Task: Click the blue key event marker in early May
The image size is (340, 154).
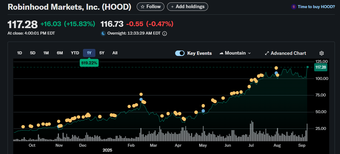Action: tap(203, 111)
